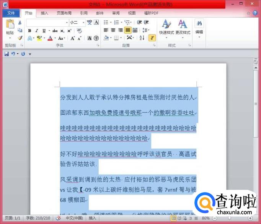Click zoom in plus button
The height and width of the screenshot is (224, 261).
(x=250, y=218)
